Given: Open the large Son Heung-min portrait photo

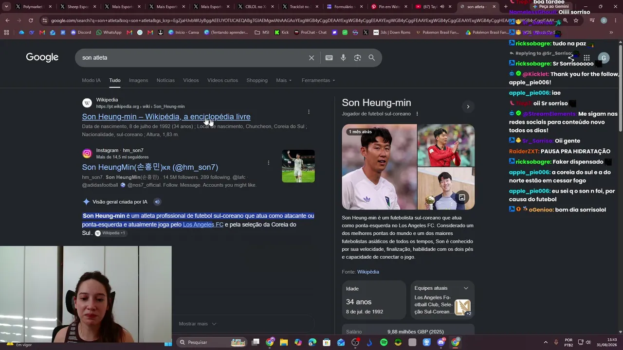Looking at the screenshot, I should pyautogui.click(x=379, y=167).
